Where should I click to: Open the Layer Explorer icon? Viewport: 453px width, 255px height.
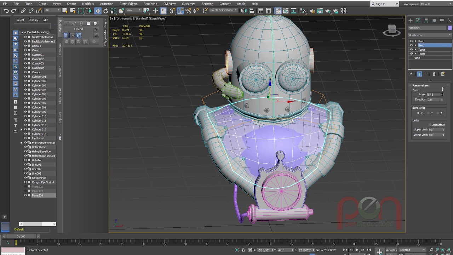(x=269, y=11)
